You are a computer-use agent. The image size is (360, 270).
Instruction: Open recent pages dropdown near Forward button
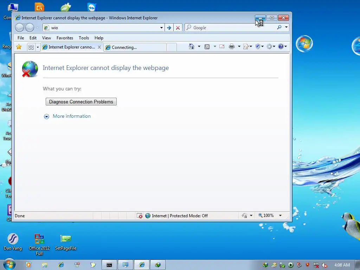tap(37, 28)
